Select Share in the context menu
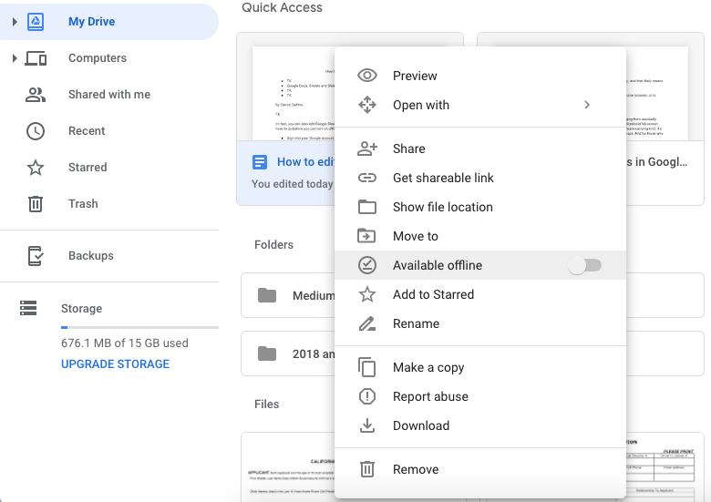 click(x=480, y=149)
